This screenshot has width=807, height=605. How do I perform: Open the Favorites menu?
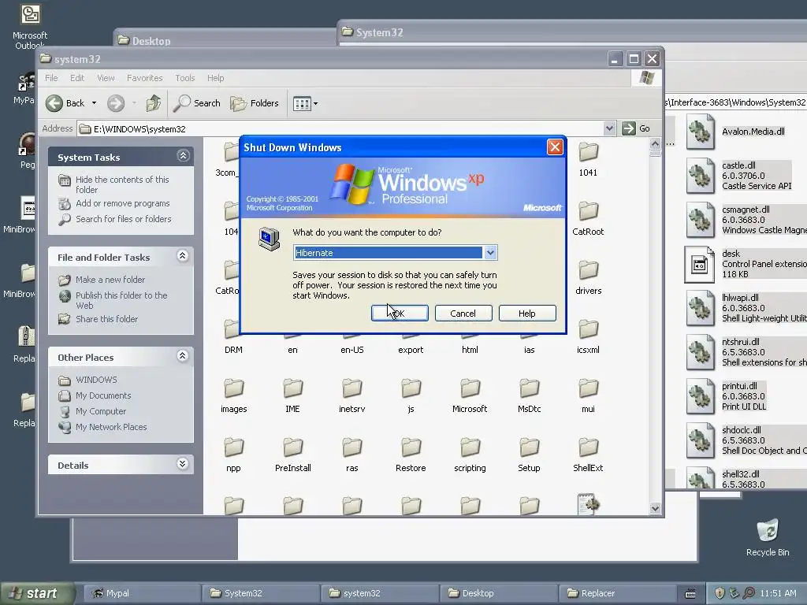click(x=145, y=78)
